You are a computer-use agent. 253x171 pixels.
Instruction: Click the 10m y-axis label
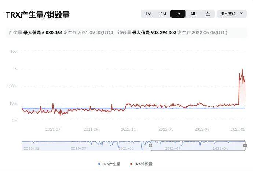13,103
